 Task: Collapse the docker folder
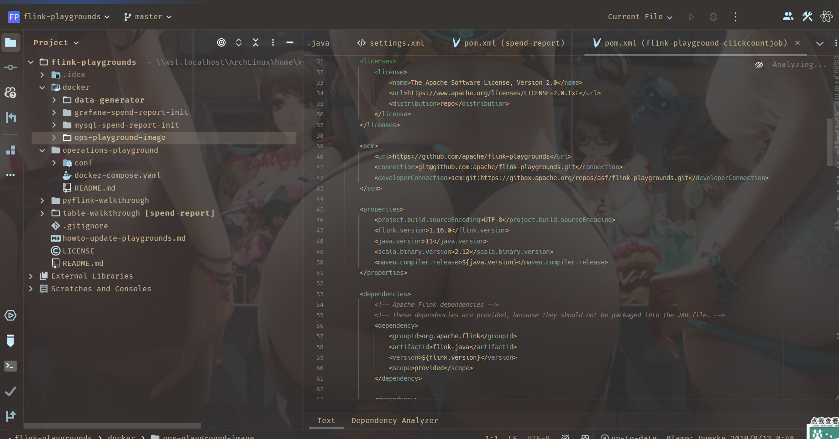click(x=42, y=88)
